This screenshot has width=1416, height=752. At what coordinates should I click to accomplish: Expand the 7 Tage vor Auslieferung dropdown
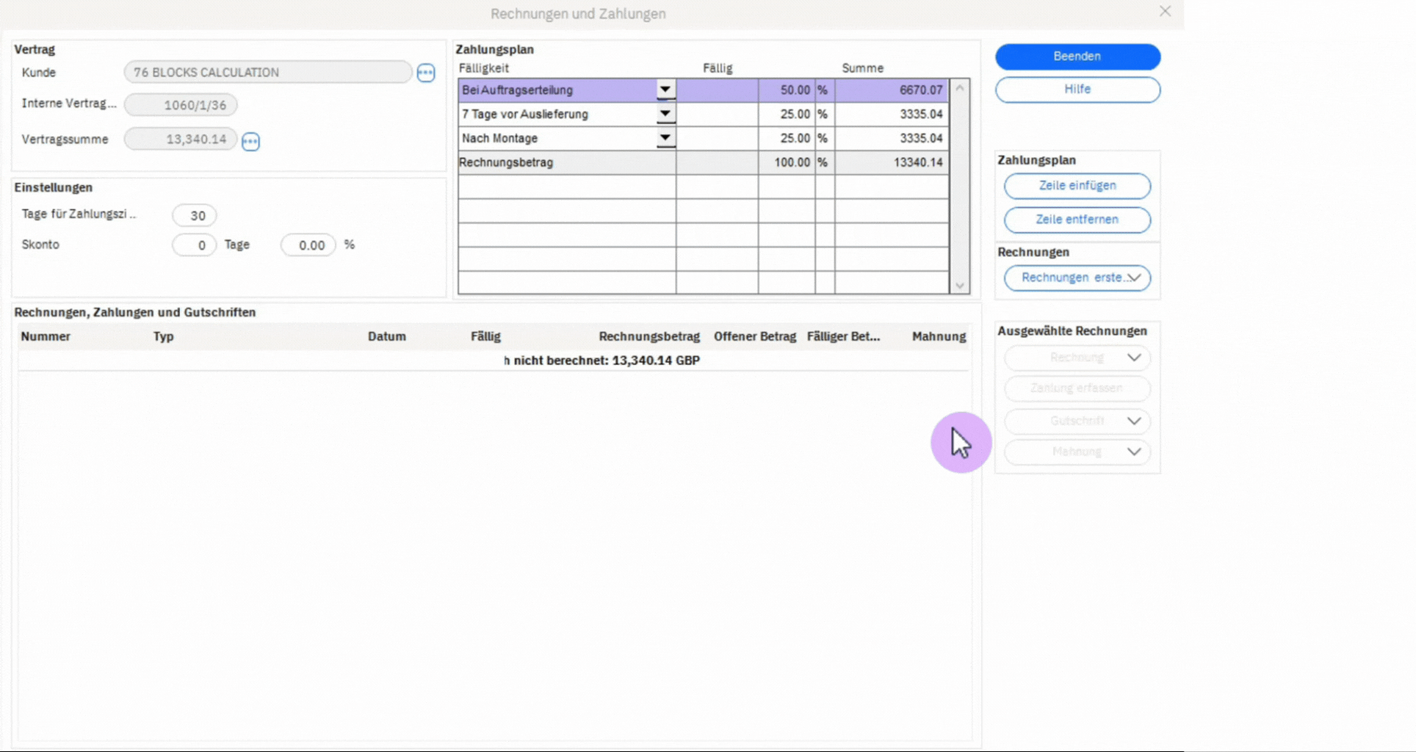(x=665, y=114)
